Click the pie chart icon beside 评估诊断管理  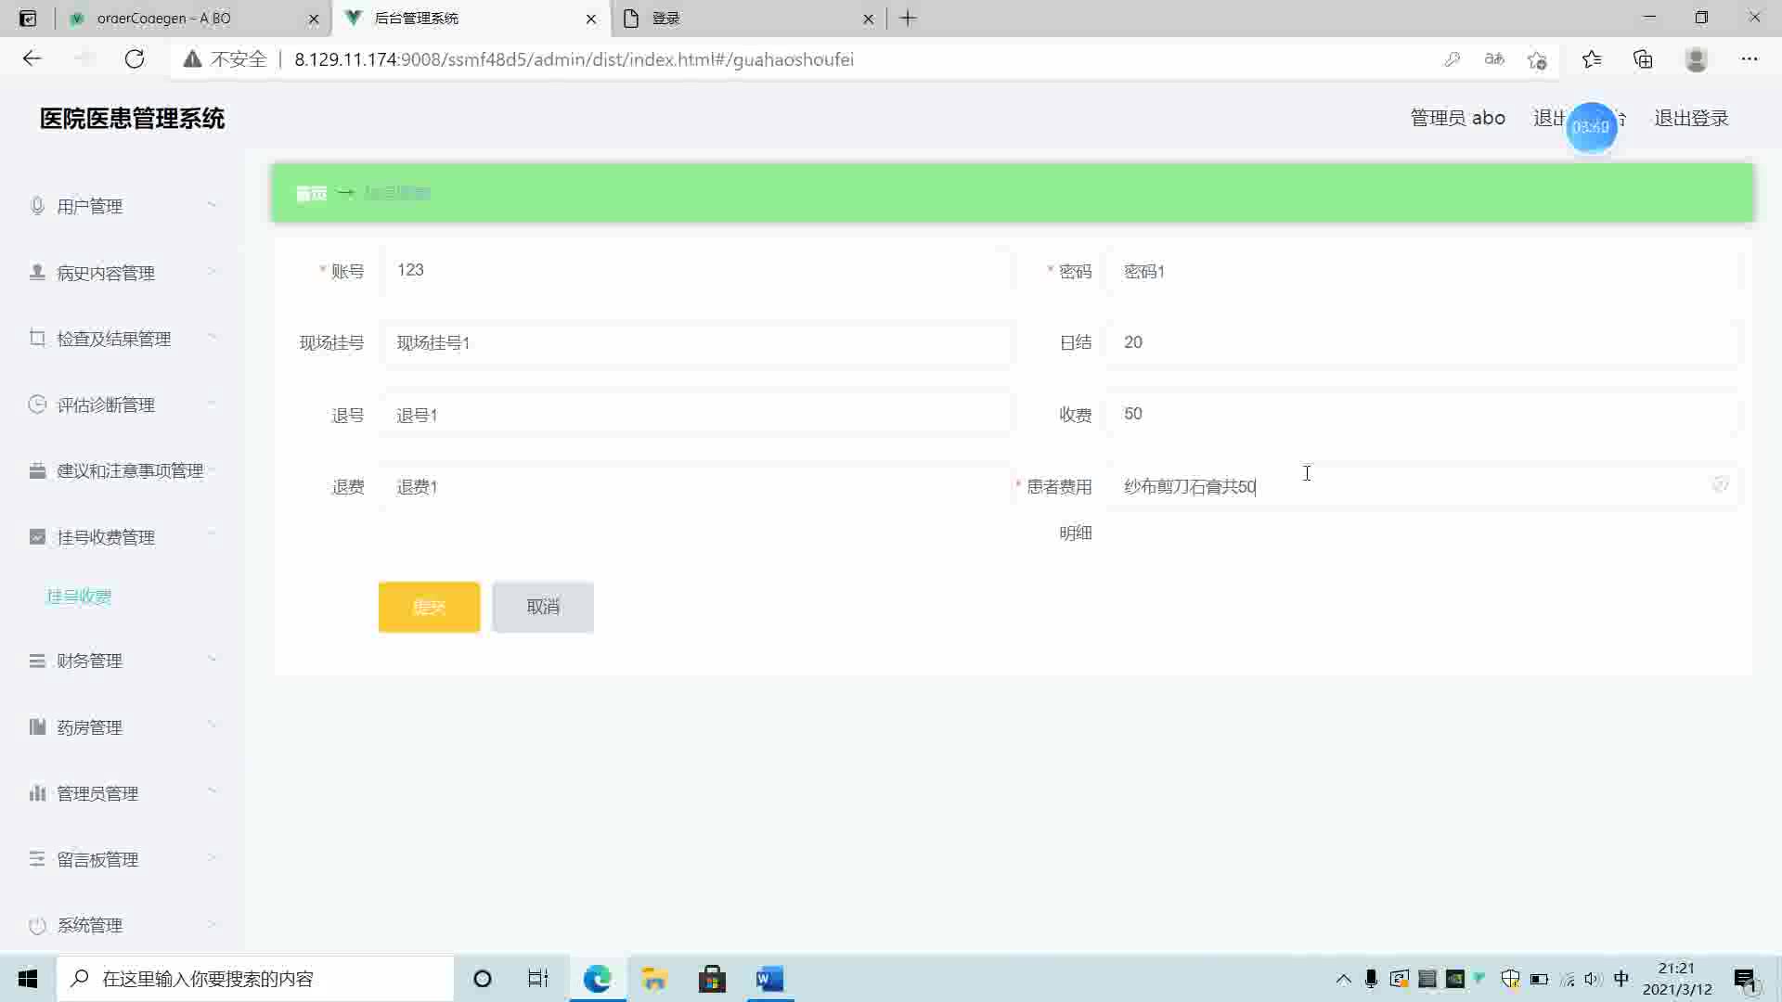click(x=37, y=404)
